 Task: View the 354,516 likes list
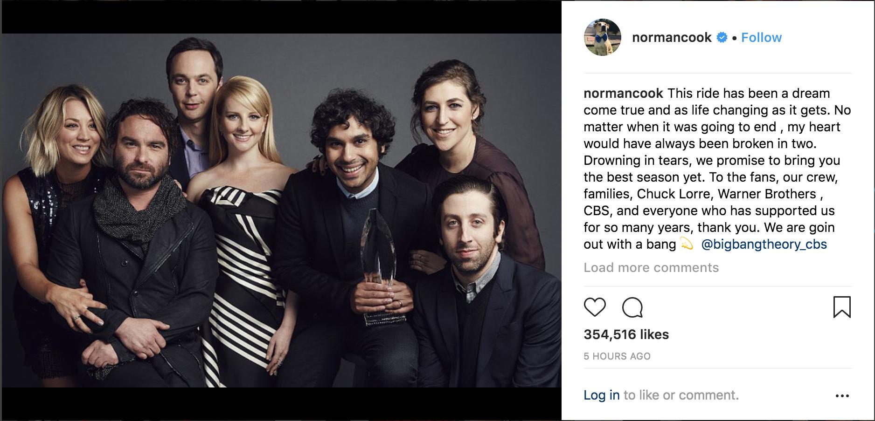(x=626, y=334)
